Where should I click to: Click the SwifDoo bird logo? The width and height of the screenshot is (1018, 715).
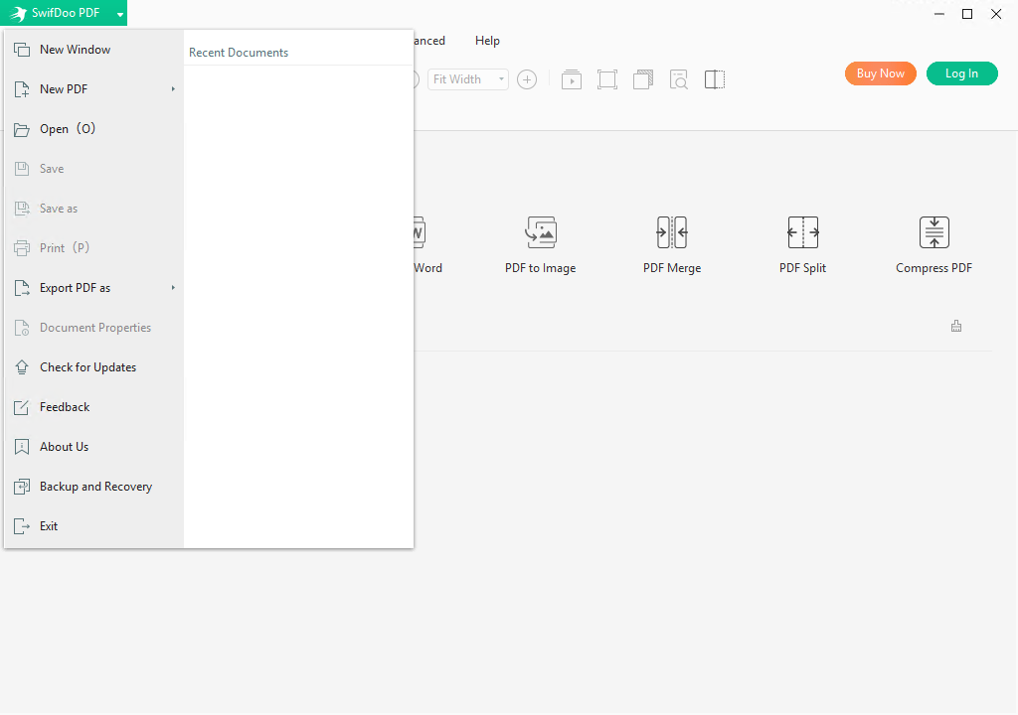(18, 14)
